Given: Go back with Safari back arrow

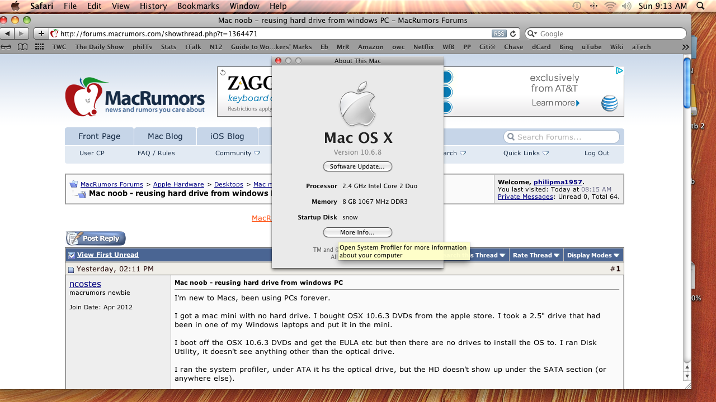Looking at the screenshot, I should pos(8,33).
